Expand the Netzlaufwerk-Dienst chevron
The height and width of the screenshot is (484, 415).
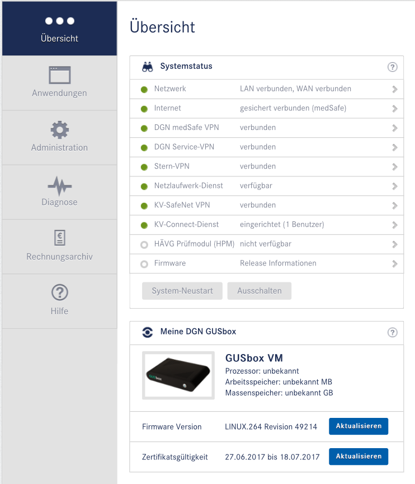tap(395, 186)
